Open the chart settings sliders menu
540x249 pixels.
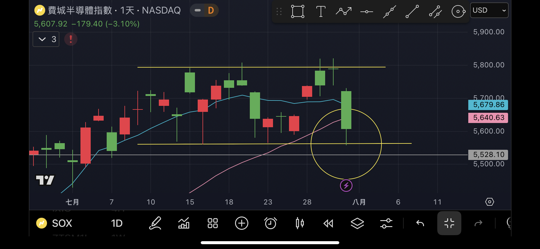(x=386, y=223)
